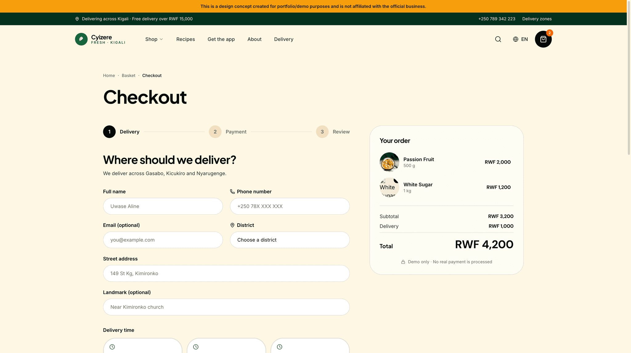This screenshot has height=353, width=631.
Task: Select the middle delivery time slot card
Action: [x=226, y=346]
